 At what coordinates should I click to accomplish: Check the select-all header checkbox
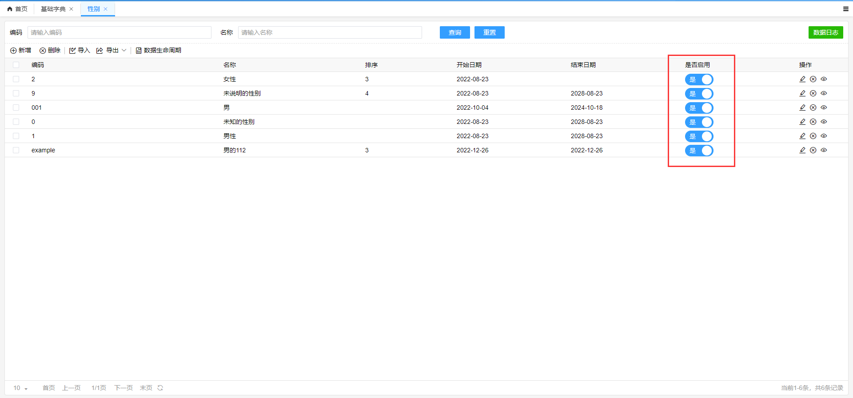click(16, 65)
